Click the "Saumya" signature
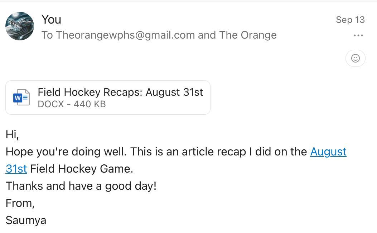 click(x=26, y=220)
